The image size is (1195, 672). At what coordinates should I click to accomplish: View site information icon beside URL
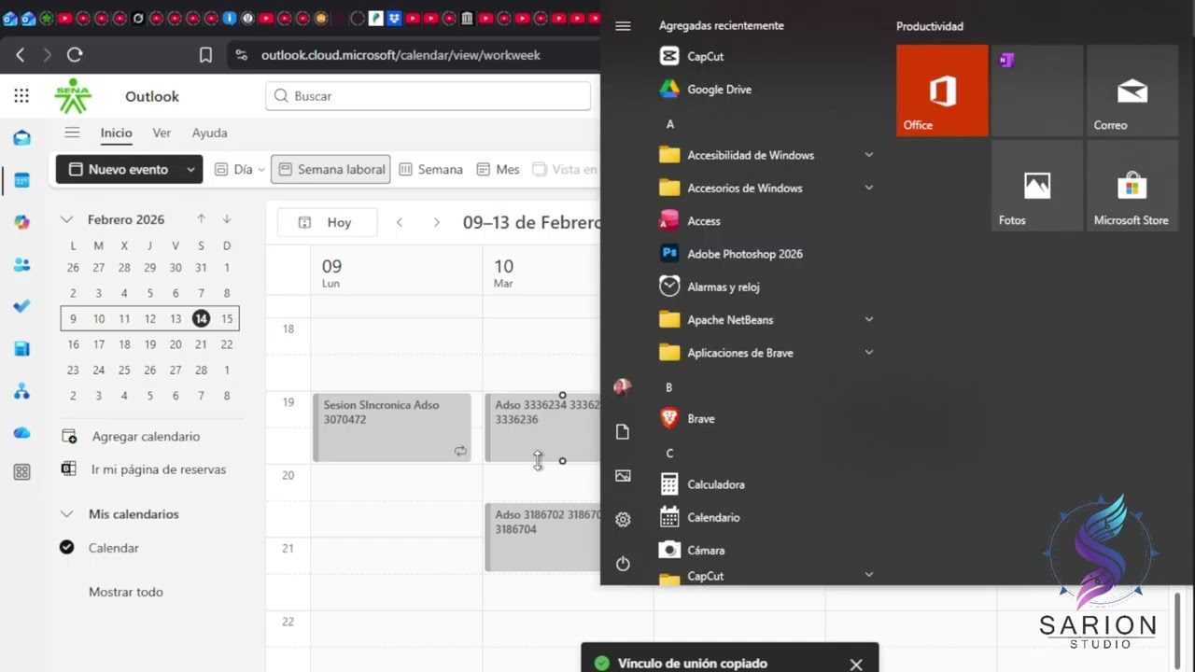242,55
